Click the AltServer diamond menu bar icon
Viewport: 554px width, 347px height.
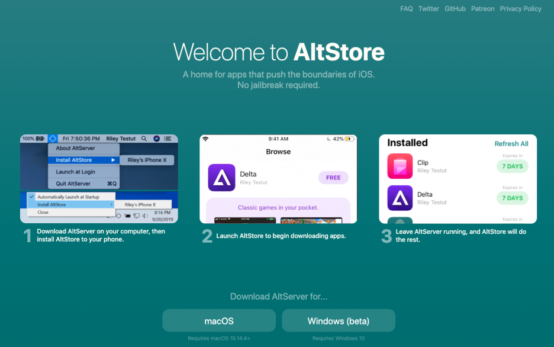(53, 139)
